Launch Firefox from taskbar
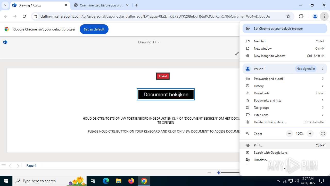 [x=131, y=181]
